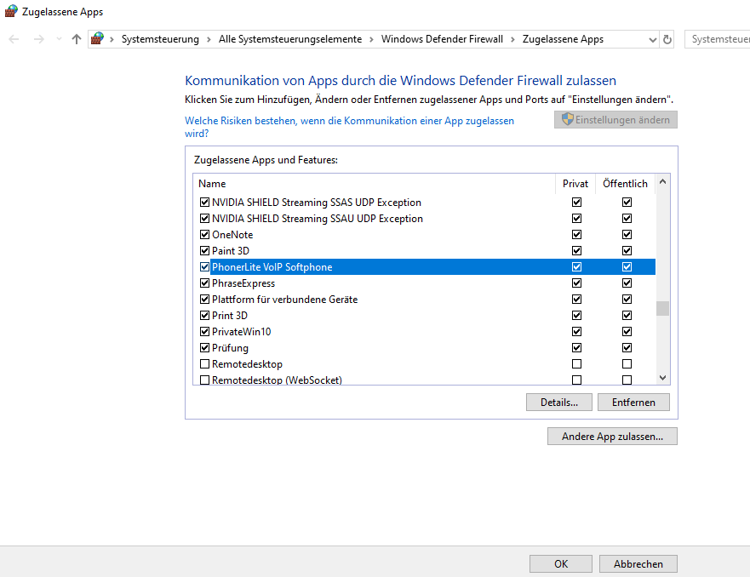Select the PrivateWin10 list entry text

pyautogui.click(x=242, y=331)
